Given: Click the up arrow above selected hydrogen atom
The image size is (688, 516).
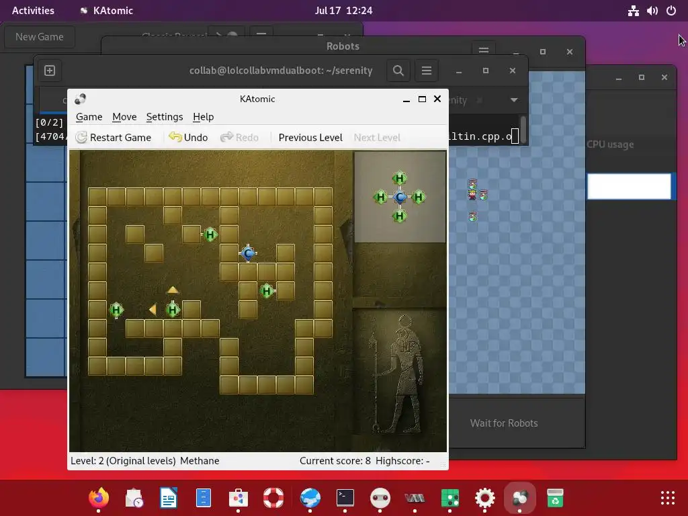Looking at the screenshot, I should click(x=173, y=290).
